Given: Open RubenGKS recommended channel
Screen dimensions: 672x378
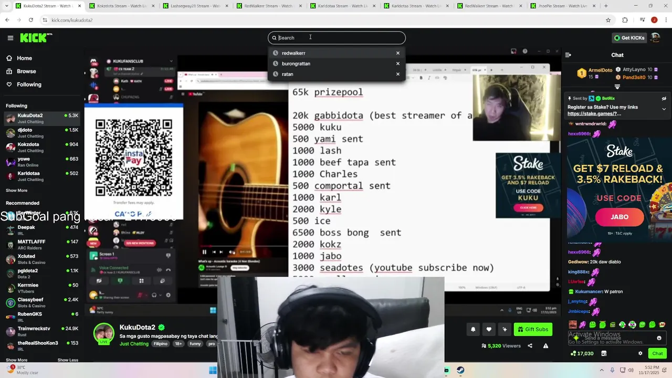Looking at the screenshot, I should [x=42, y=317].
